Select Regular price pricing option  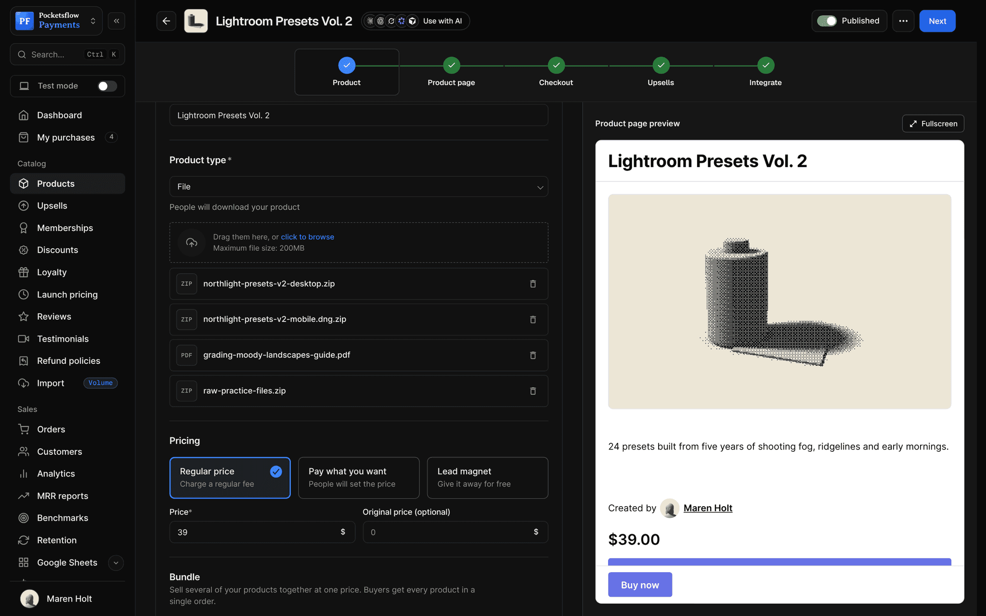[x=230, y=478]
